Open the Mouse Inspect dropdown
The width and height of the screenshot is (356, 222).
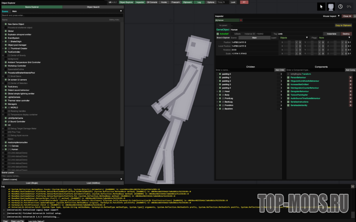(x=331, y=16)
